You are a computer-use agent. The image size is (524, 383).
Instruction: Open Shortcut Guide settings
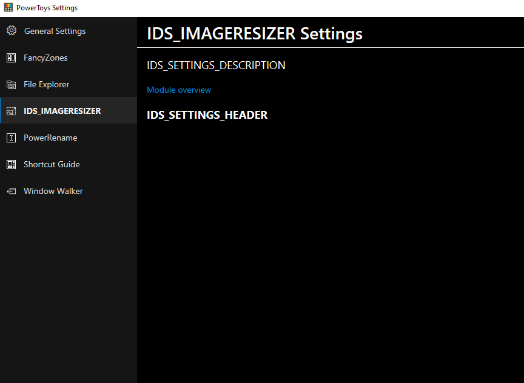pos(69,164)
